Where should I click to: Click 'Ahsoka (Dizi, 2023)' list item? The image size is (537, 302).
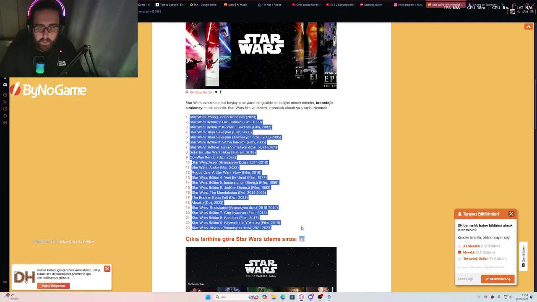(x=208, y=203)
